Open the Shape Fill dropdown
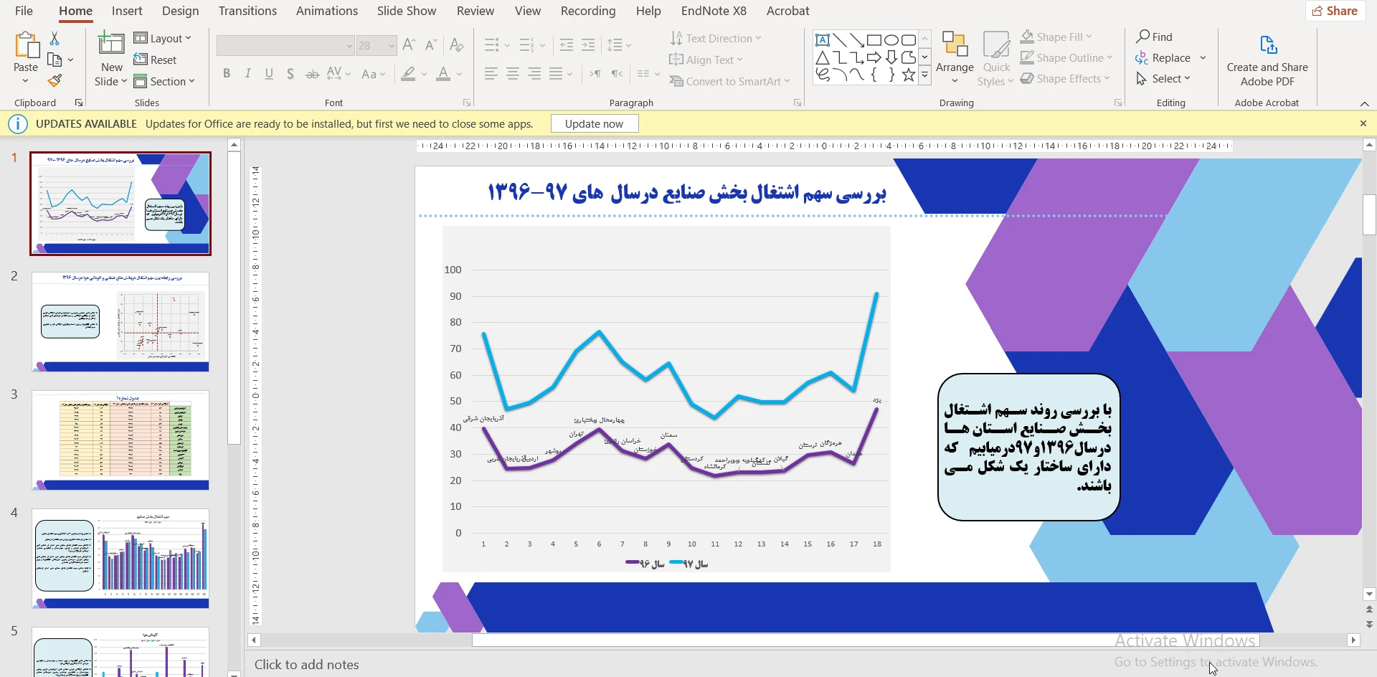This screenshot has height=677, width=1377. coord(1057,37)
